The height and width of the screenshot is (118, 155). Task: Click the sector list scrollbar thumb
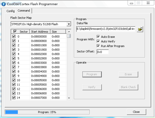[x=69, y=36]
